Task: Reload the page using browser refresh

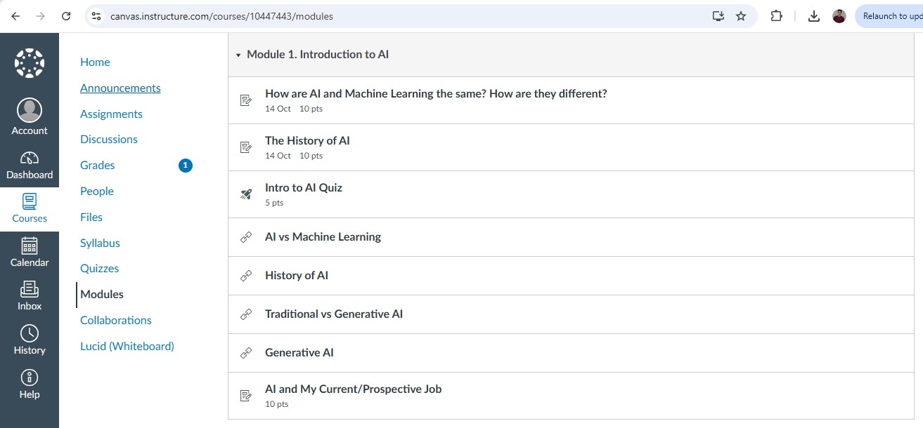Action: tap(66, 16)
